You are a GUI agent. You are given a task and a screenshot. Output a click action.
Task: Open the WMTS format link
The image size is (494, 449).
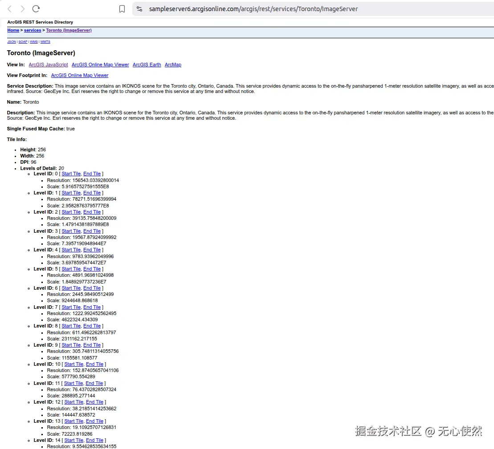pos(45,41)
